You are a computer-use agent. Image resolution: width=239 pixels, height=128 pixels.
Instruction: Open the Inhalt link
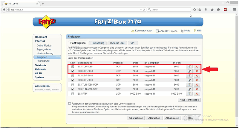[185, 31]
